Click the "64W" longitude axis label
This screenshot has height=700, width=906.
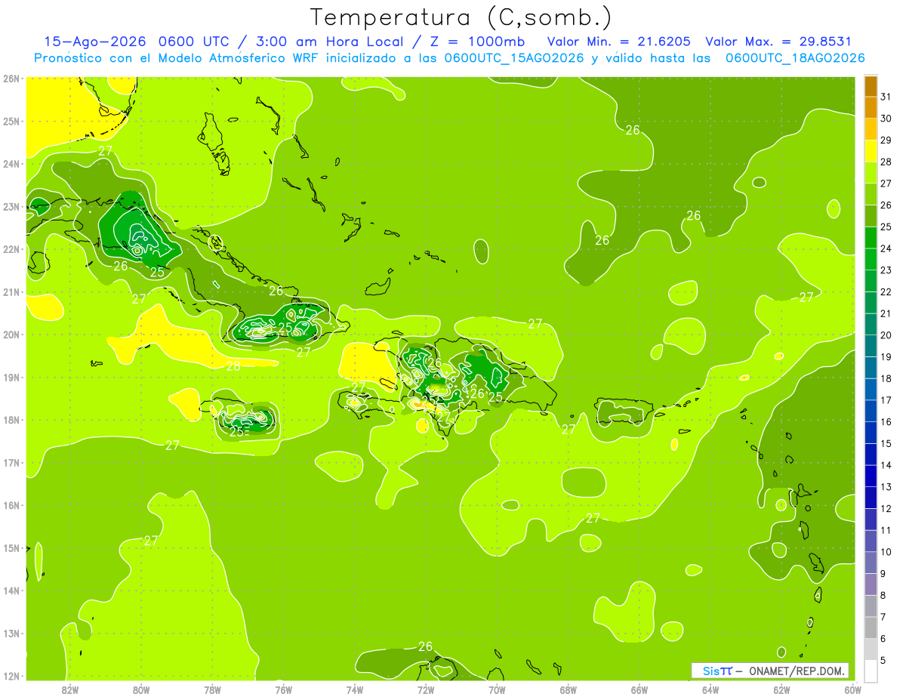point(710,689)
